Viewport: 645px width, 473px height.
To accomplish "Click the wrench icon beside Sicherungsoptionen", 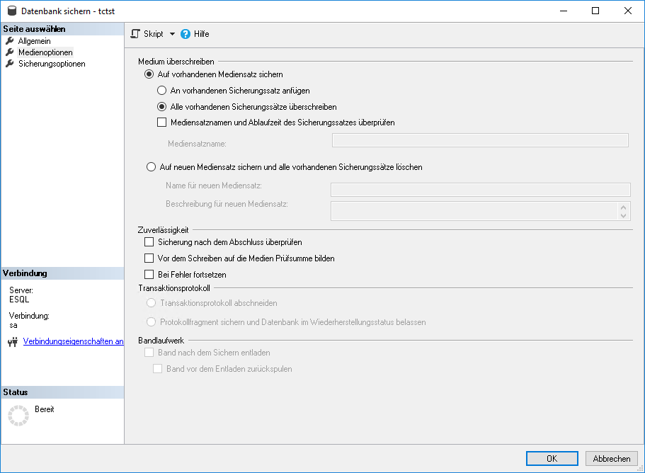I will click(x=10, y=64).
